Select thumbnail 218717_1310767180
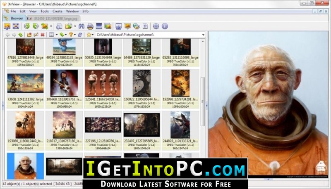 (64, 125)
